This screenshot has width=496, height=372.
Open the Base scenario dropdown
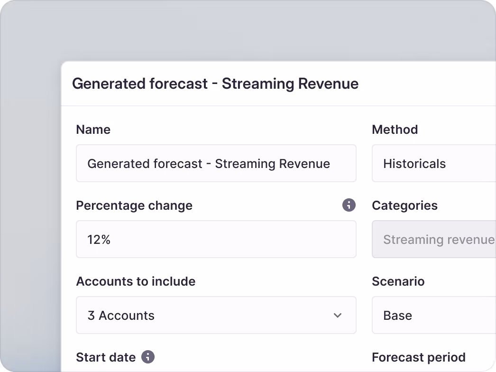[x=434, y=315]
